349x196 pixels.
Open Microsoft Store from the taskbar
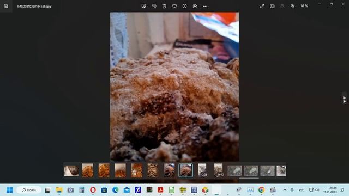tap(104, 190)
